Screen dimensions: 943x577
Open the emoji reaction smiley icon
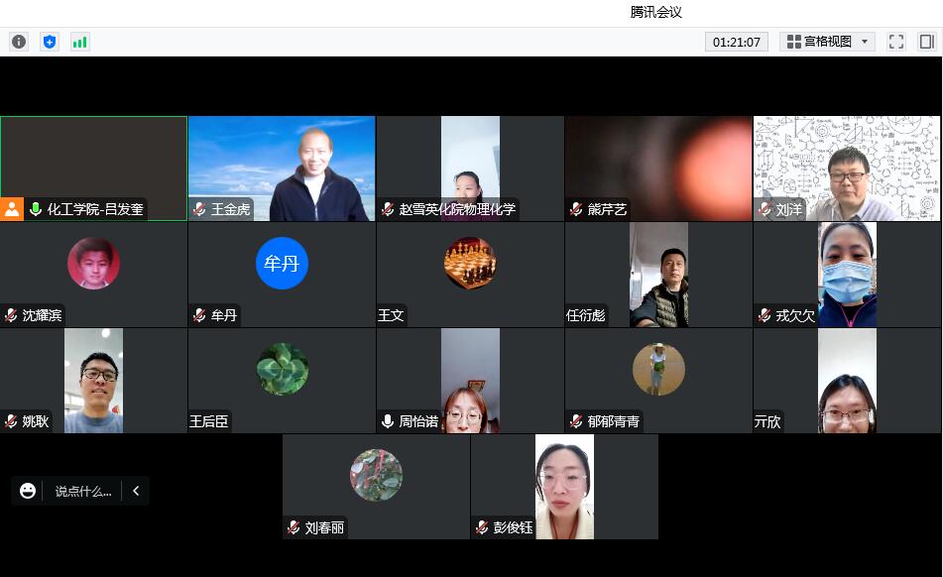[x=28, y=491]
